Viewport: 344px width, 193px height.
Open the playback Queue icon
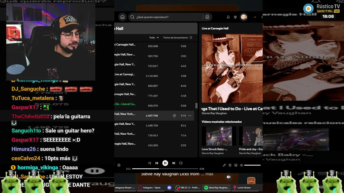coord(230,165)
